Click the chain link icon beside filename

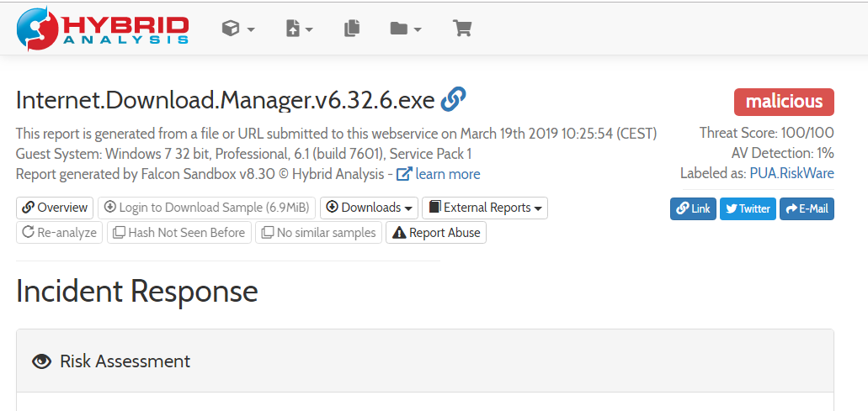[454, 99]
